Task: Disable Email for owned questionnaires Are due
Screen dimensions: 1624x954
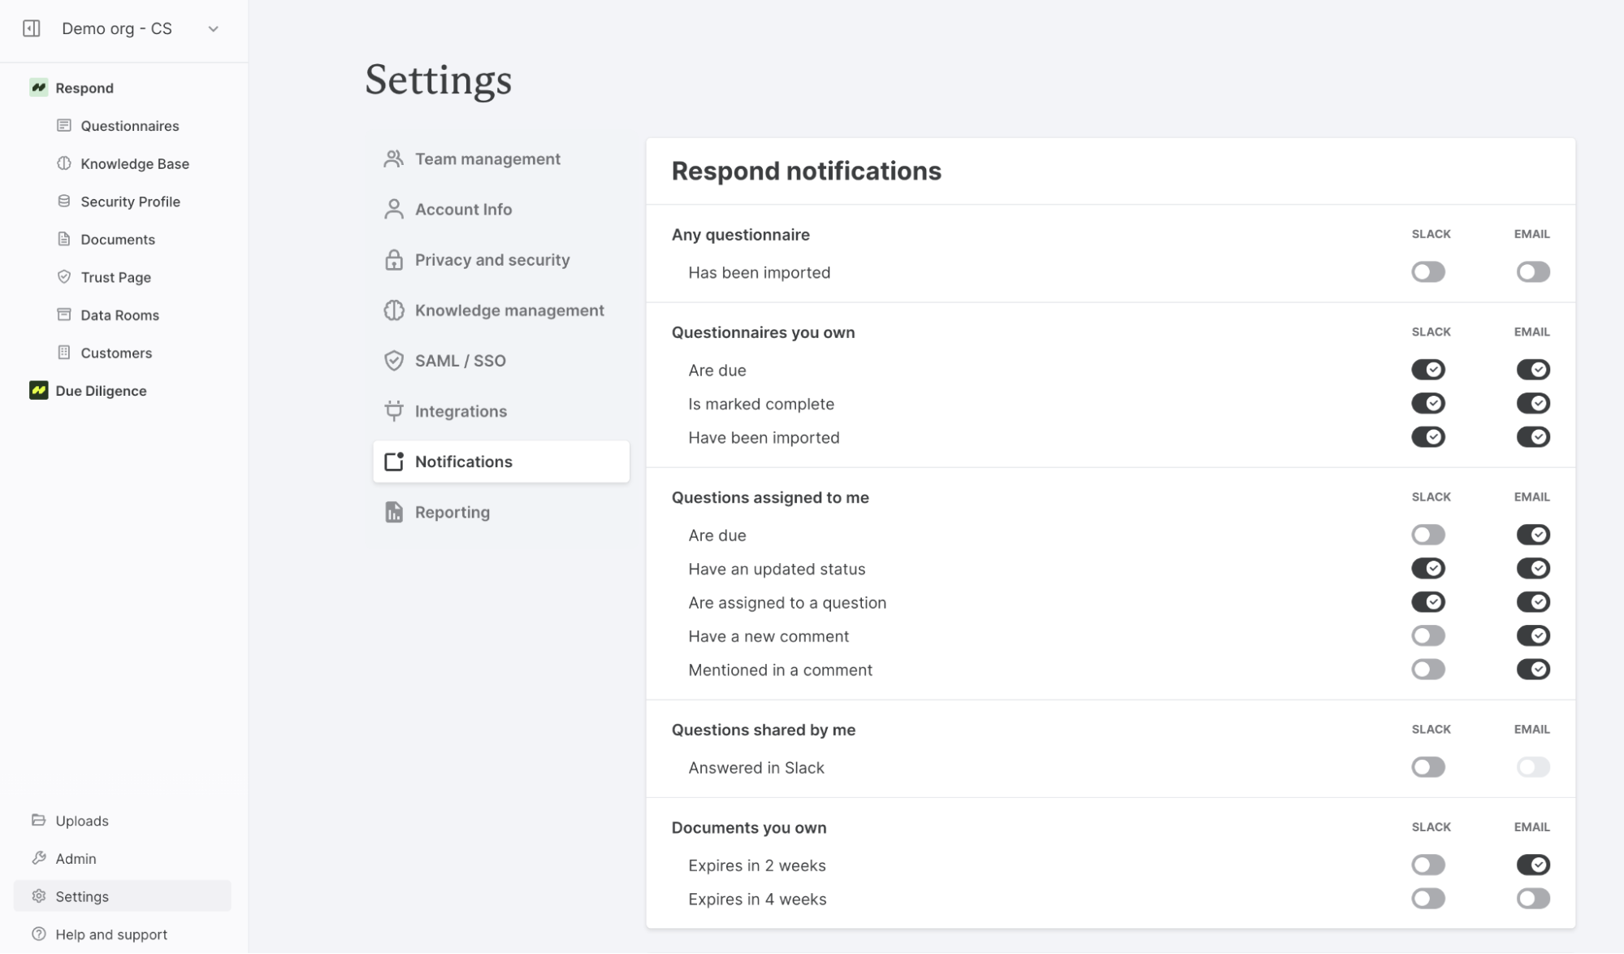Action: 1533,370
